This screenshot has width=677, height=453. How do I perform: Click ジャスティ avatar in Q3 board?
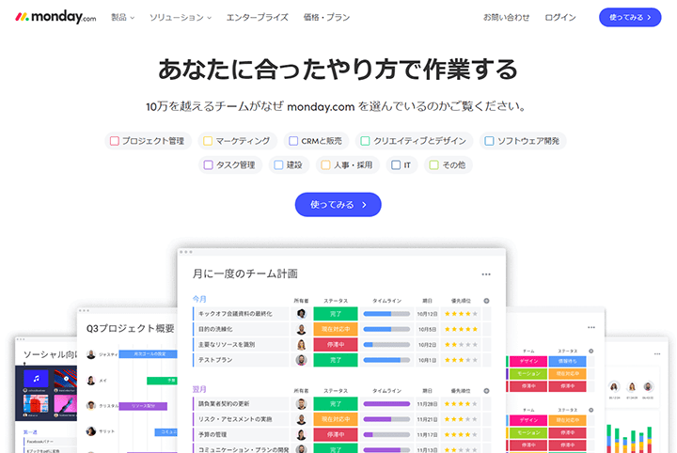91,354
